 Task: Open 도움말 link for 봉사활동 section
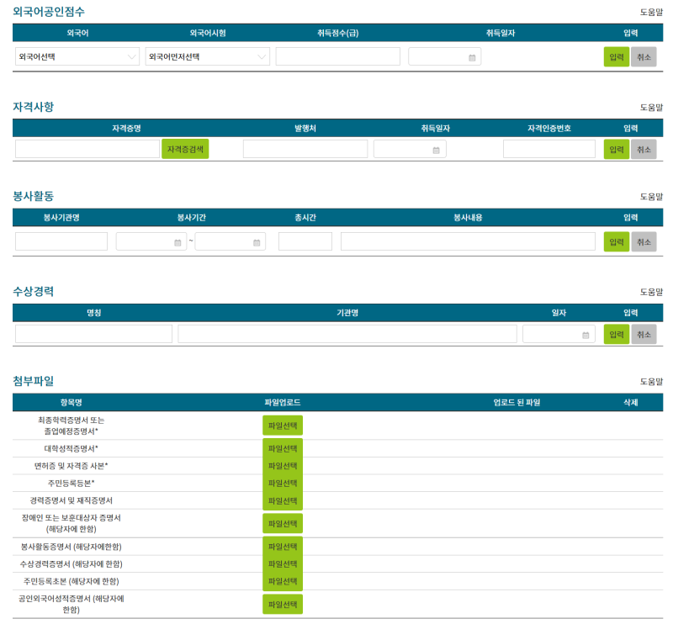tap(651, 197)
